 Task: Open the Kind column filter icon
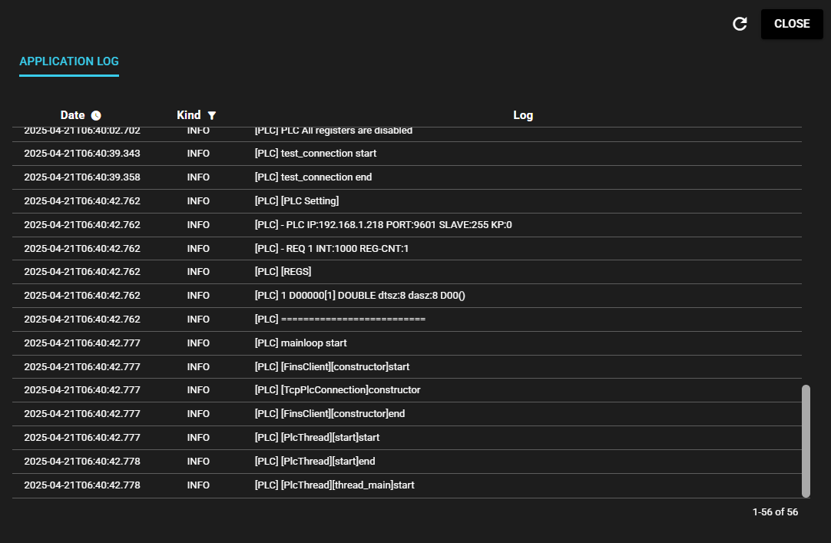tap(212, 115)
